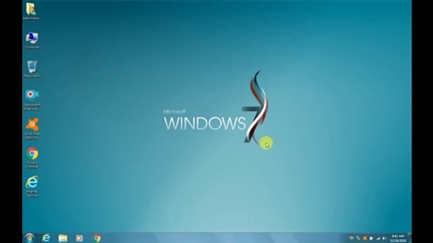
Task: Select the Recycle Bin desktop icon
Action: coord(32,69)
